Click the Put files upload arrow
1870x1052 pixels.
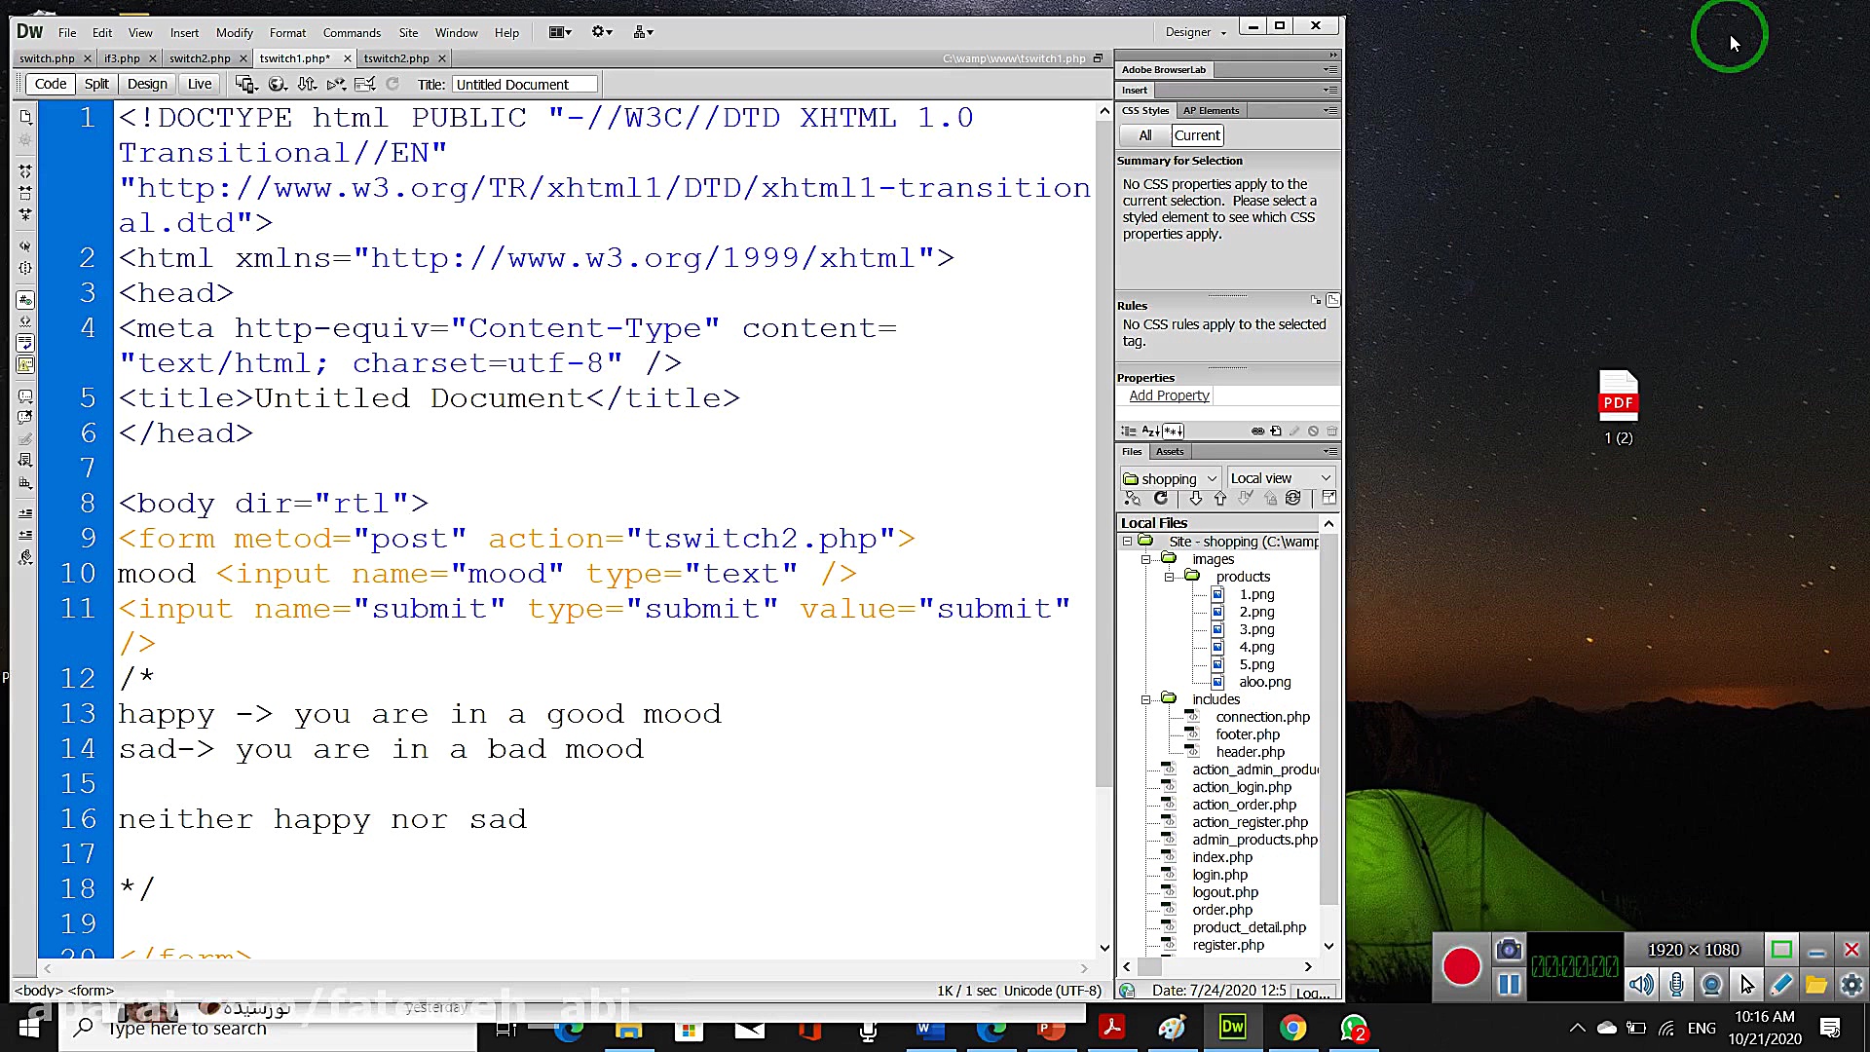(x=1220, y=499)
